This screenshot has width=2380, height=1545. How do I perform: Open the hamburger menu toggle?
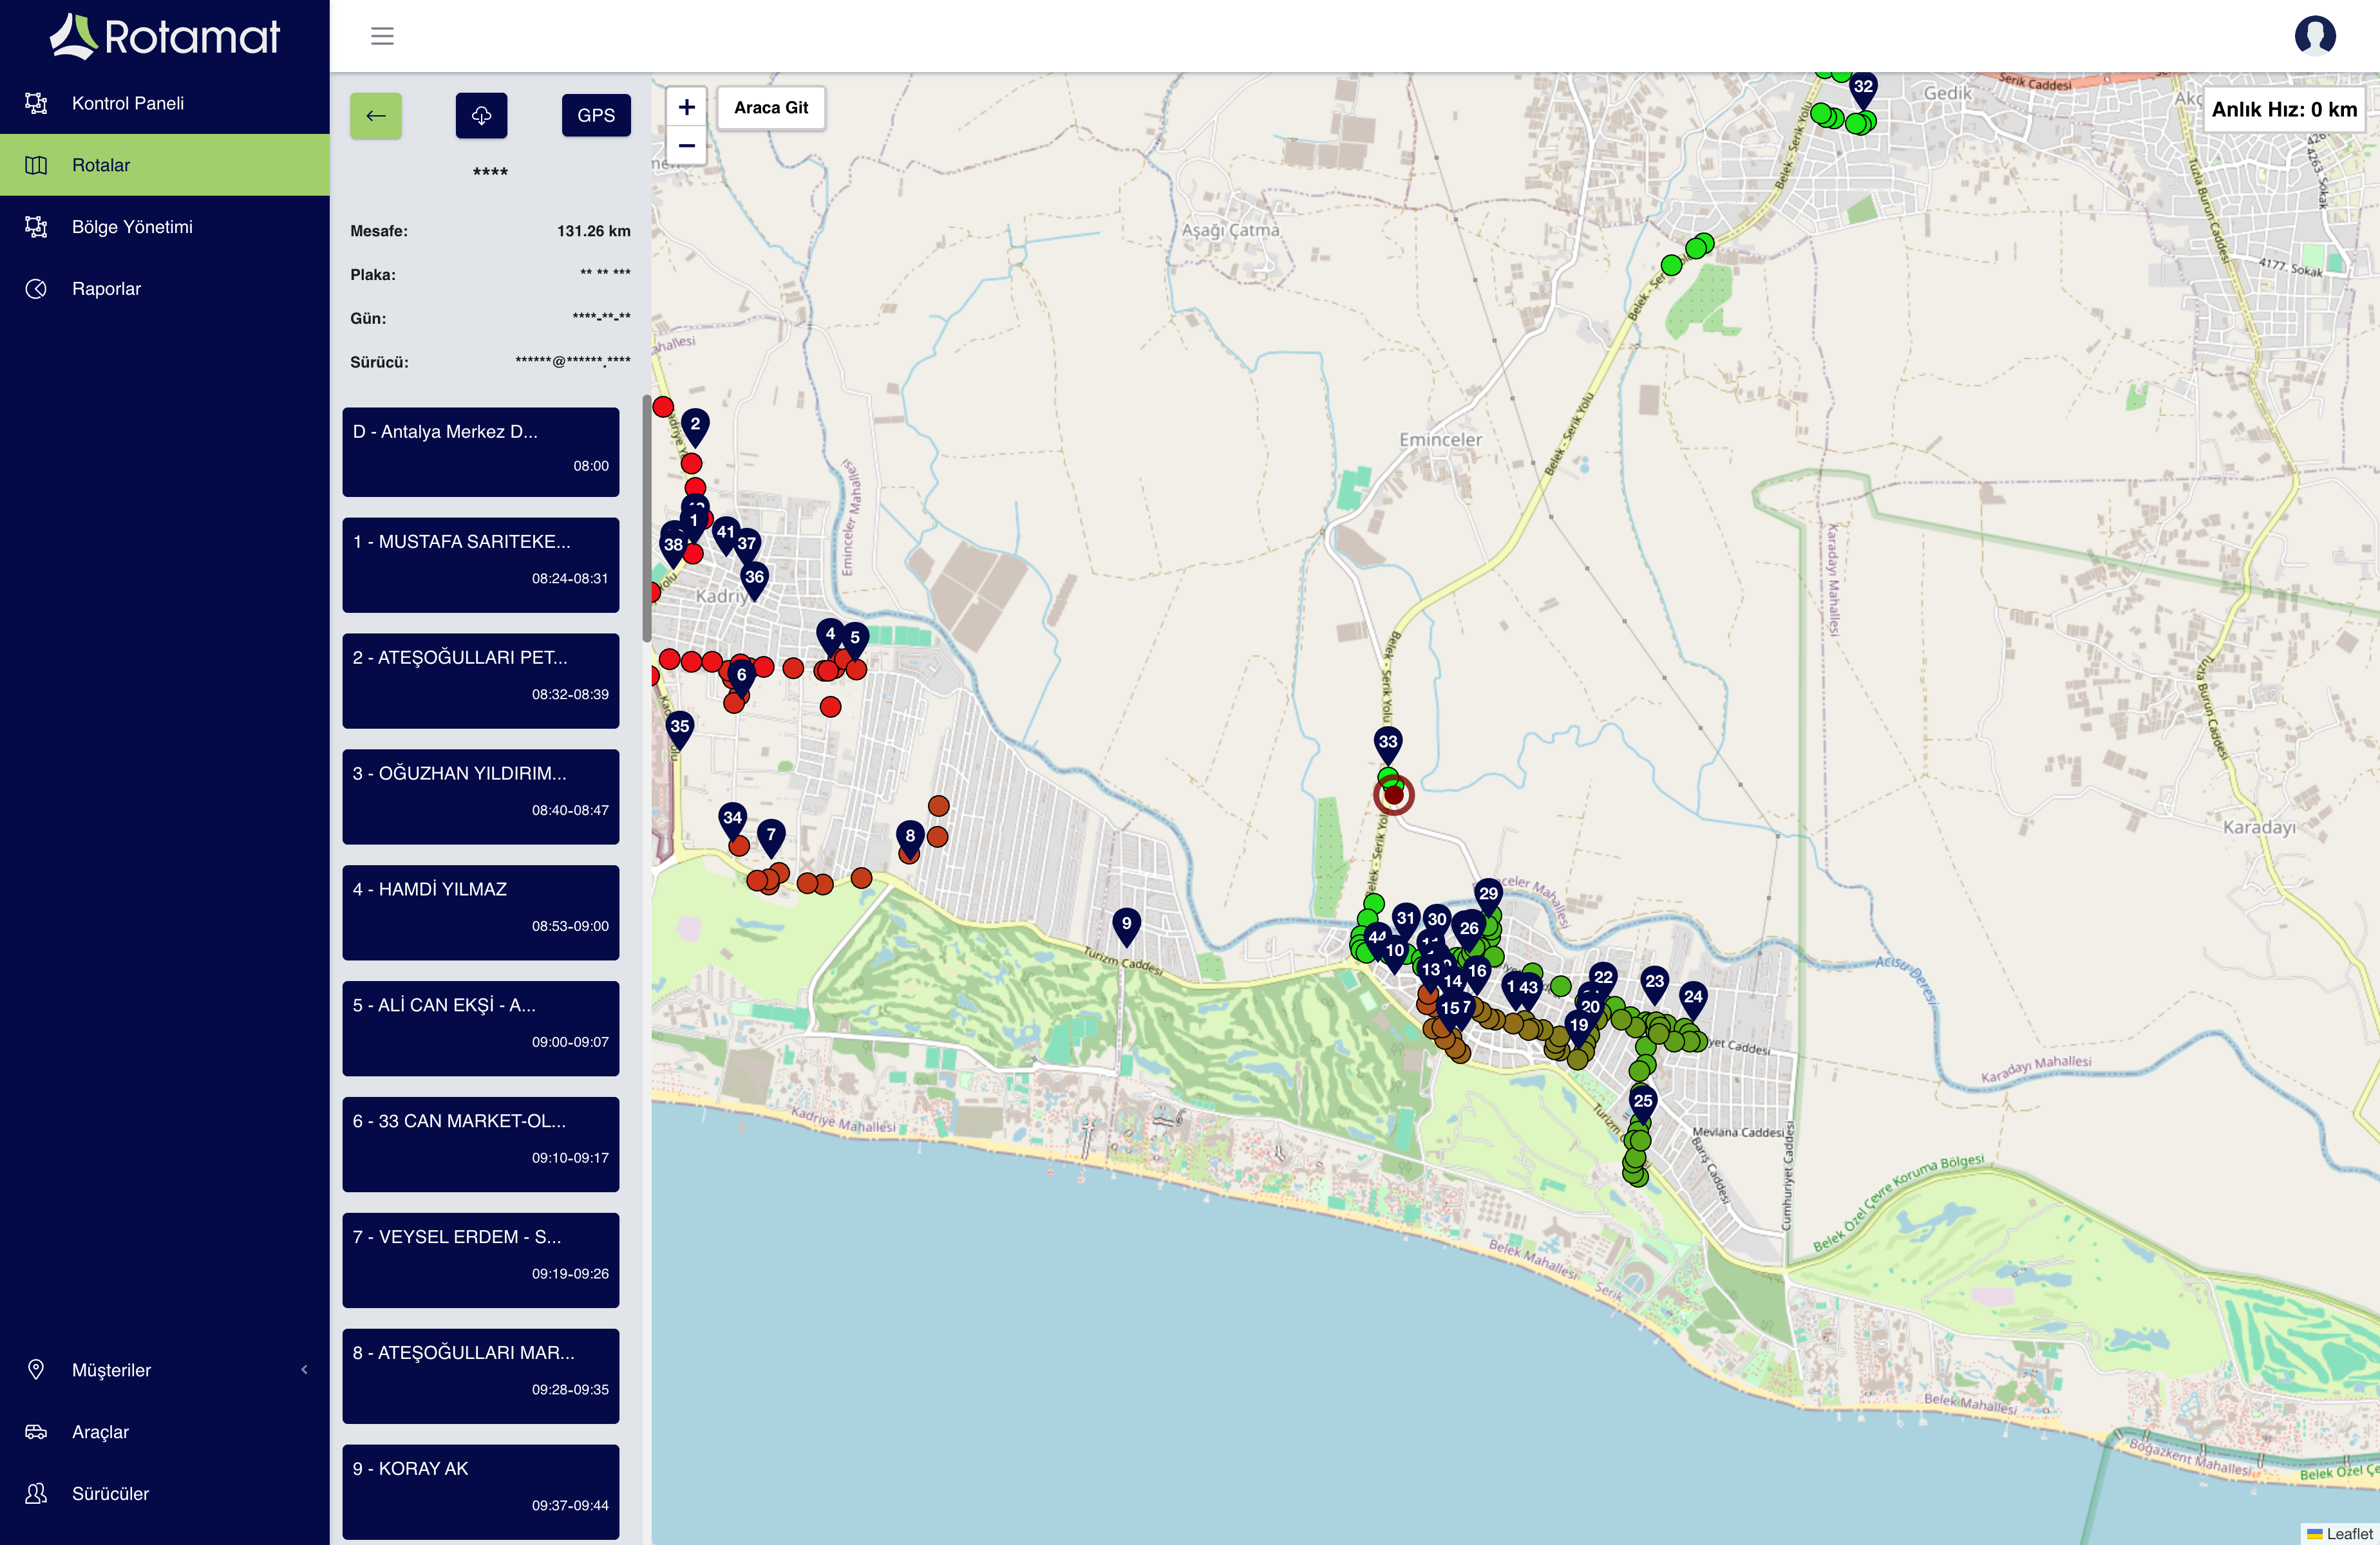(x=382, y=37)
